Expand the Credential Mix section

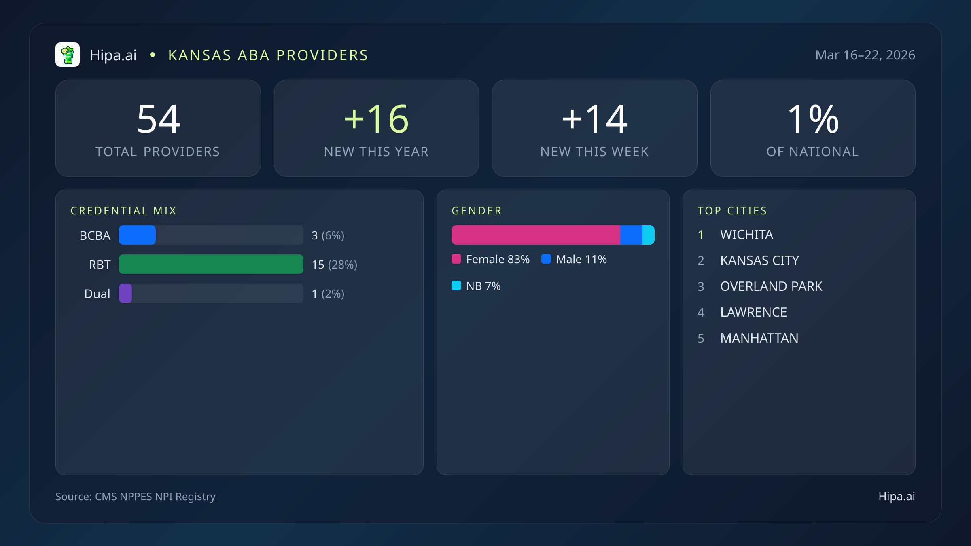[x=124, y=211]
